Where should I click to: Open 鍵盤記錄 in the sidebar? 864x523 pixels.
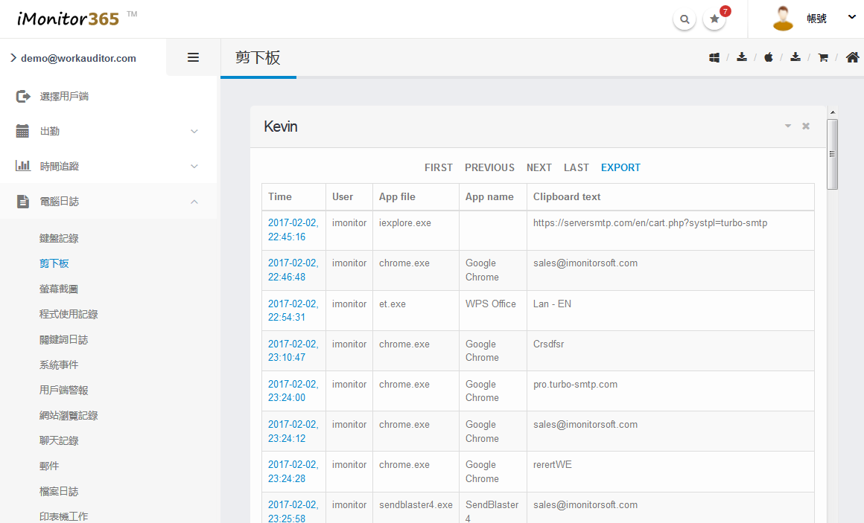(x=59, y=238)
